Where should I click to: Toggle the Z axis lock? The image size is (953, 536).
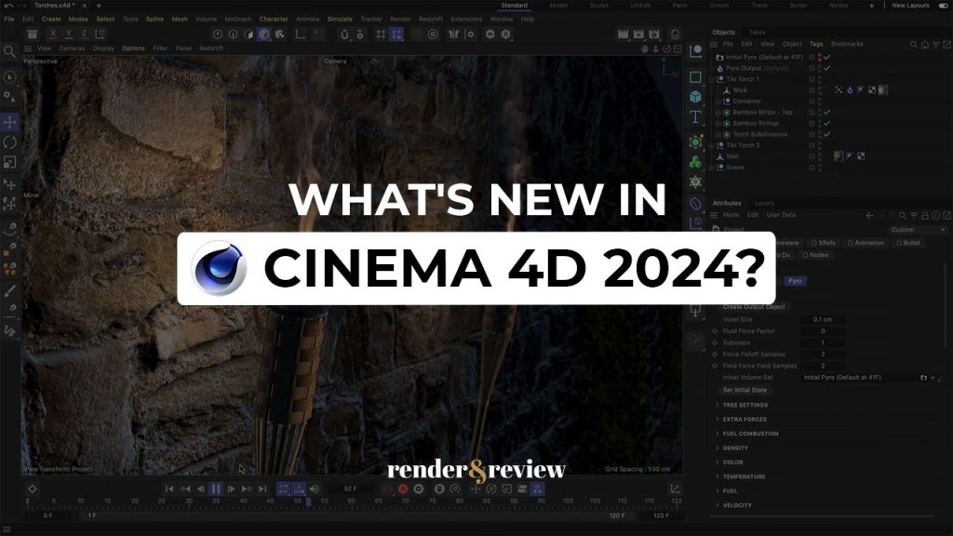click(x=85, y=34)
